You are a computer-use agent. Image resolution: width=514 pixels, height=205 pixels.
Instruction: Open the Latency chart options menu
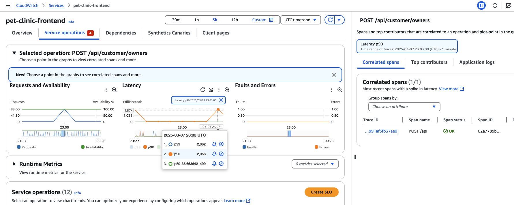(x=219, y=90)
